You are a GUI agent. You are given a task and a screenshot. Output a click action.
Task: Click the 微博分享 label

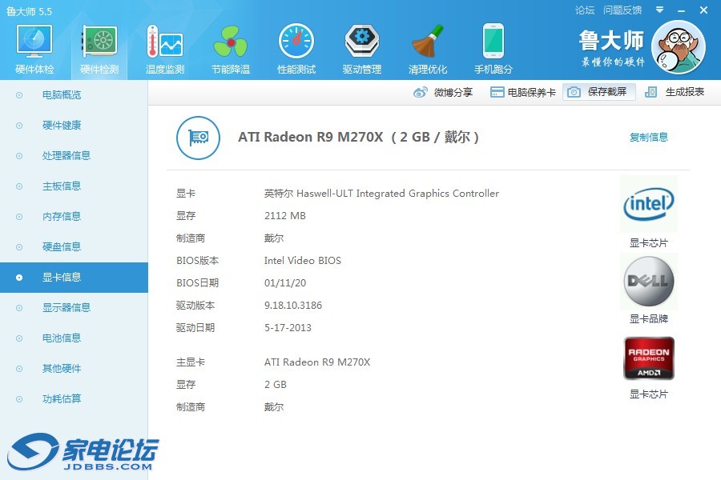coord(453,92)
